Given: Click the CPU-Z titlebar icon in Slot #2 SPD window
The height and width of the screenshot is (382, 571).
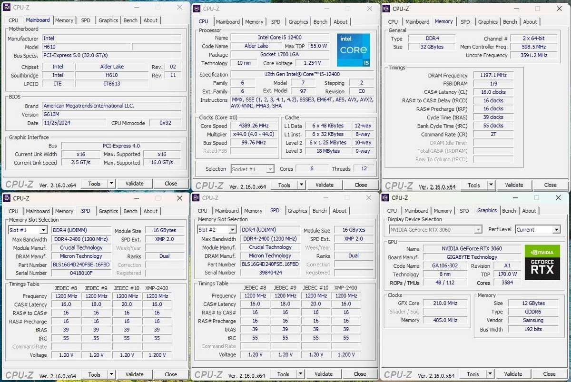Looking at the screenshot, I should (x=195, y=197).
